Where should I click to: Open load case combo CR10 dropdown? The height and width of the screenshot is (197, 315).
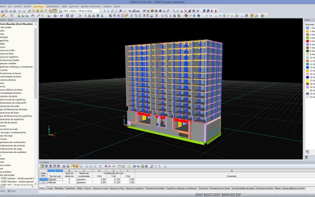(101, 11)
